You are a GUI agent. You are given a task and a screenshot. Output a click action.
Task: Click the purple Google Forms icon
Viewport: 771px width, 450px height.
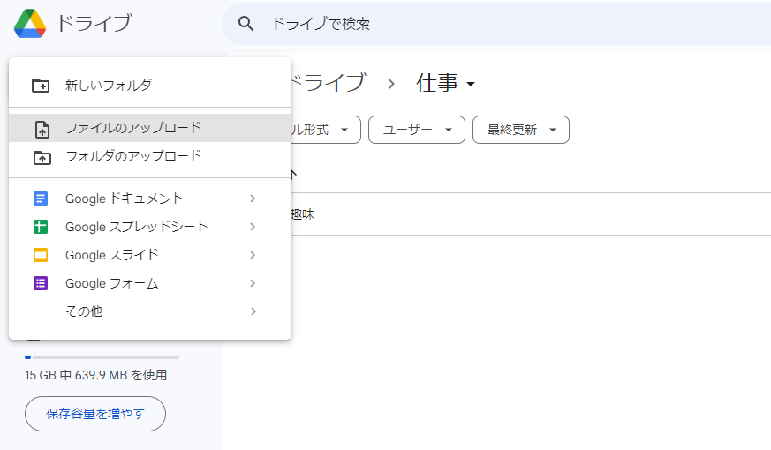click(41, 283)
